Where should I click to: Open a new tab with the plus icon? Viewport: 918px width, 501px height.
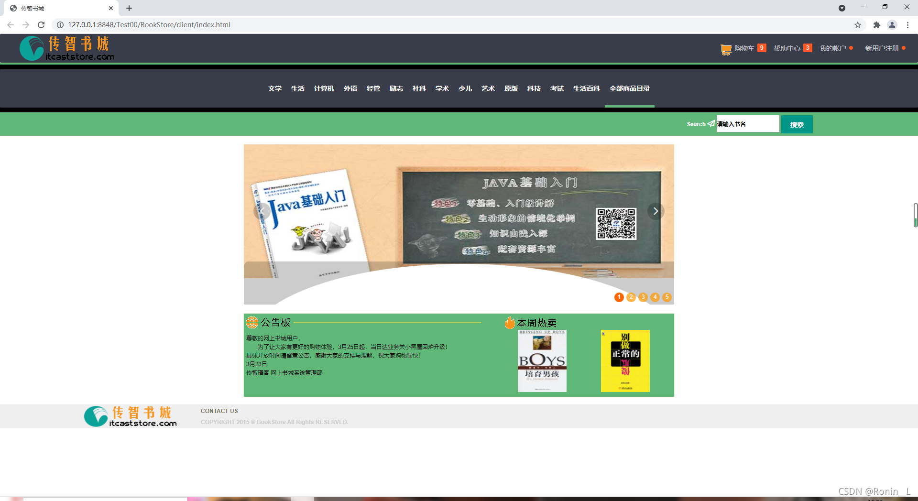click(x=129, y=8)
